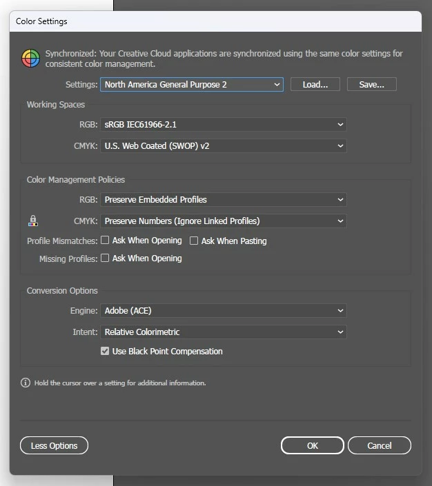Click the Load... button
432x486 pixels.
pyautogui.click(x=315, y=84)
